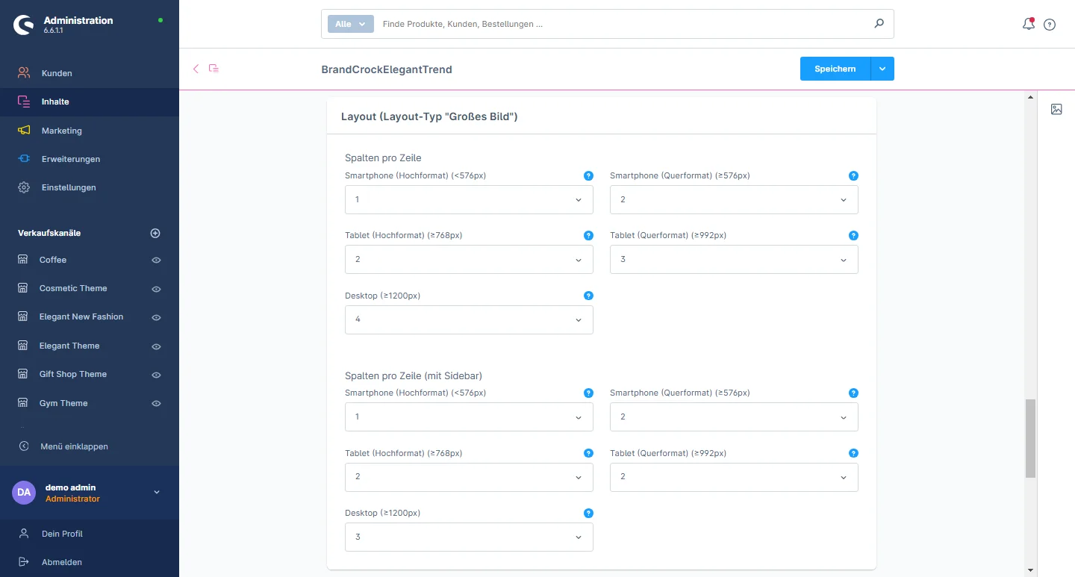Open the arrow dropdown next to Speichern
Screen dimensions: 1075x577
pyautogui.click(x=882, y=69)
